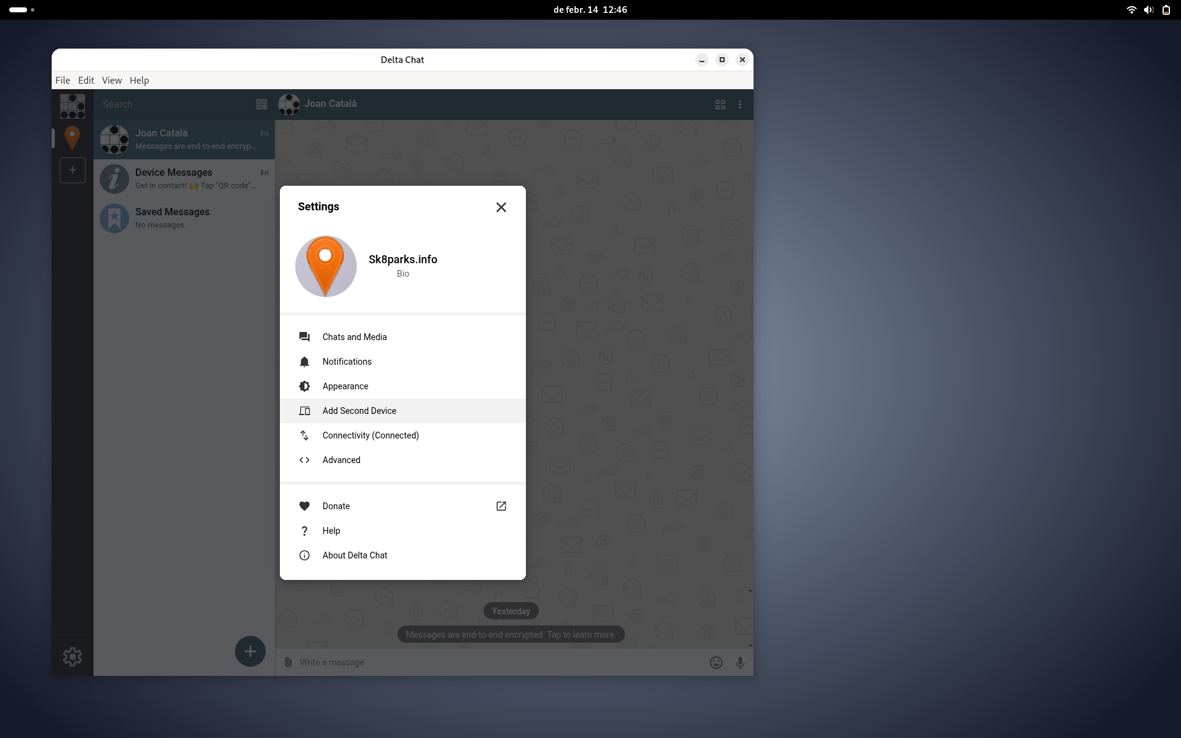1181x738 pixels.
Task: Edit the Sk8parks.info profile picture
Action: click(x=325, y=266)
